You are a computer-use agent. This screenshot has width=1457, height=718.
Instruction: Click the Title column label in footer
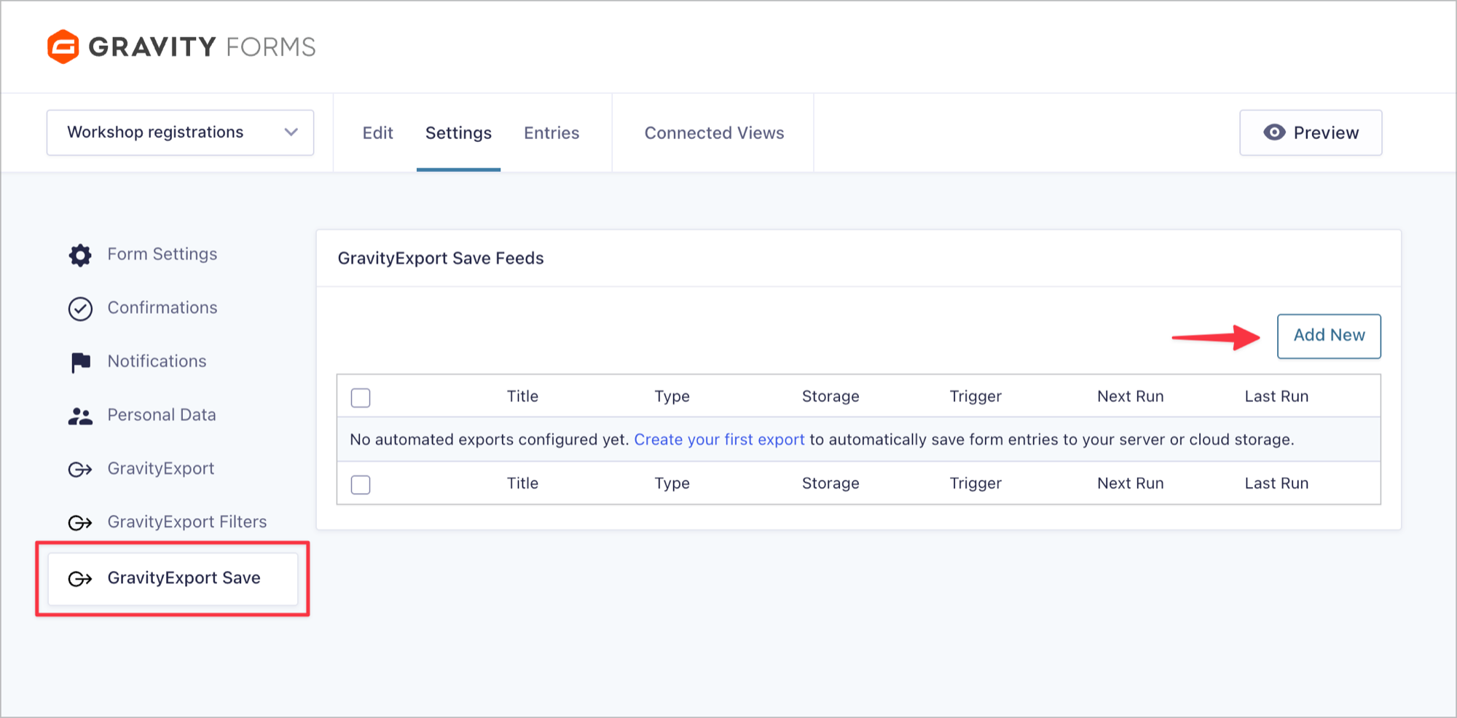tap(522, 483)
